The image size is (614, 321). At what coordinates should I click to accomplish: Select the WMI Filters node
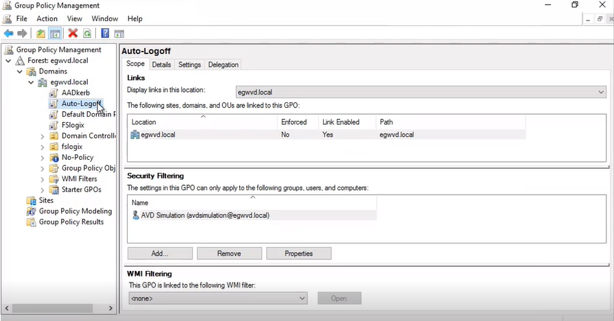tap(79, 179)
